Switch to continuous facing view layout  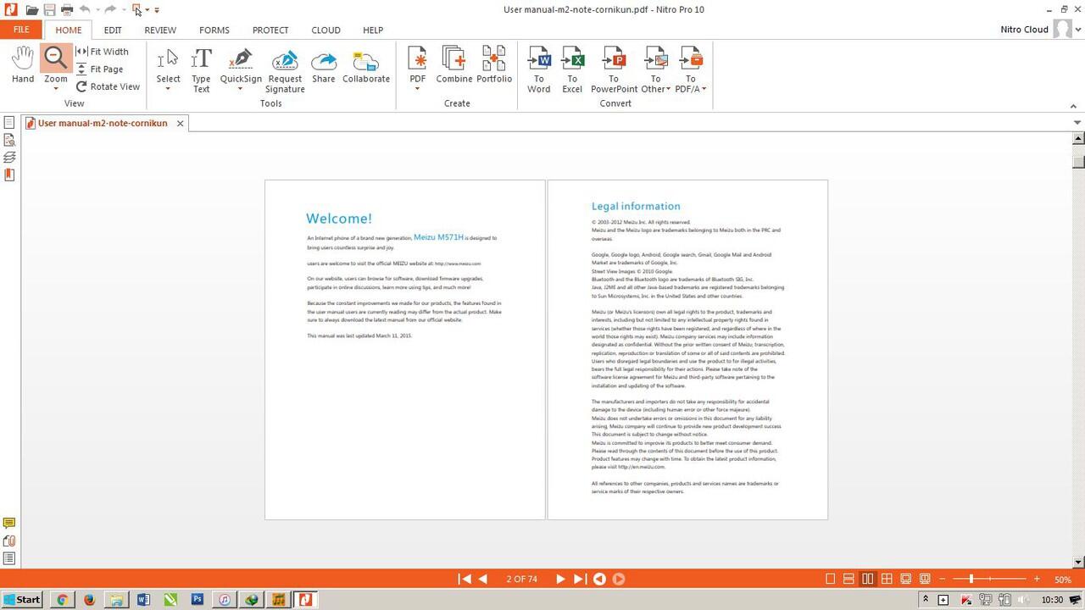pyautogui.click(x=887, y=579)
